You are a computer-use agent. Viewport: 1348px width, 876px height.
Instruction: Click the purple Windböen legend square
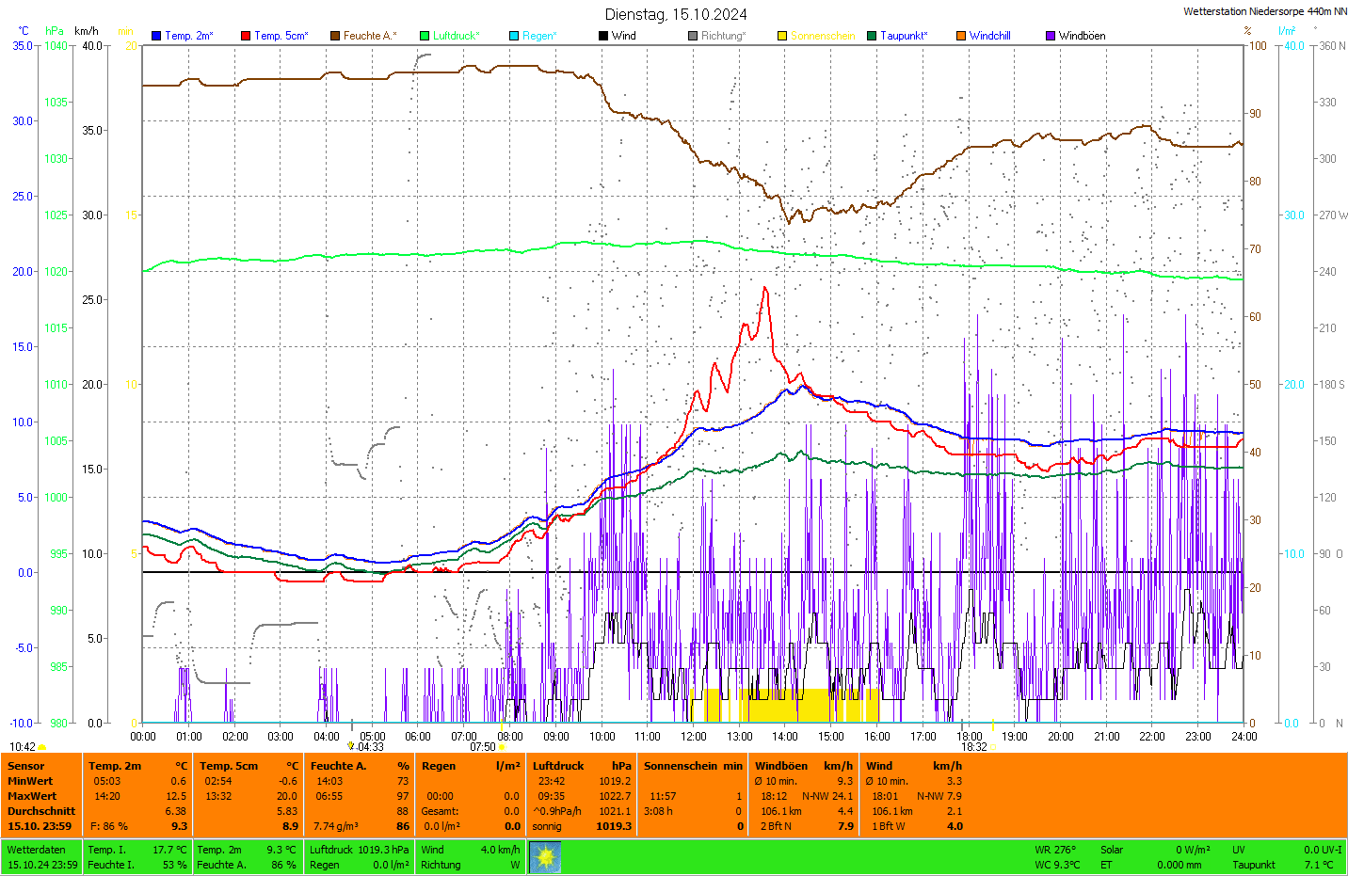point(1051,36)
